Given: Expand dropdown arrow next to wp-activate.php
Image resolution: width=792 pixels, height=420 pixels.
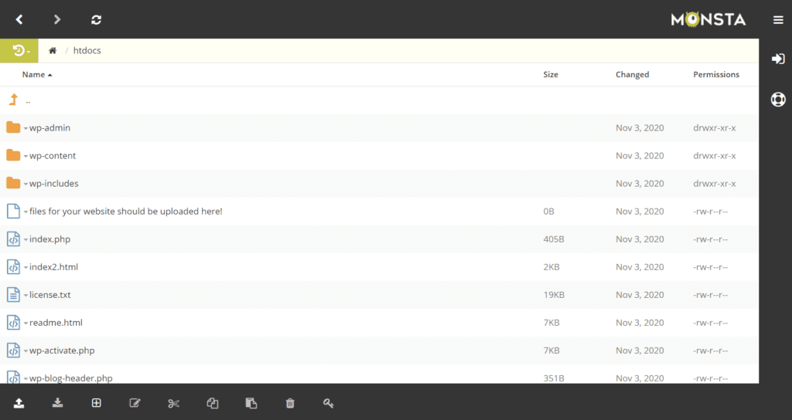Looking at the screenshot, I should (x=26, y=351).
